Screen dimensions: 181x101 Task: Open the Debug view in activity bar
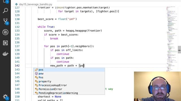click(x=5, y=32)
